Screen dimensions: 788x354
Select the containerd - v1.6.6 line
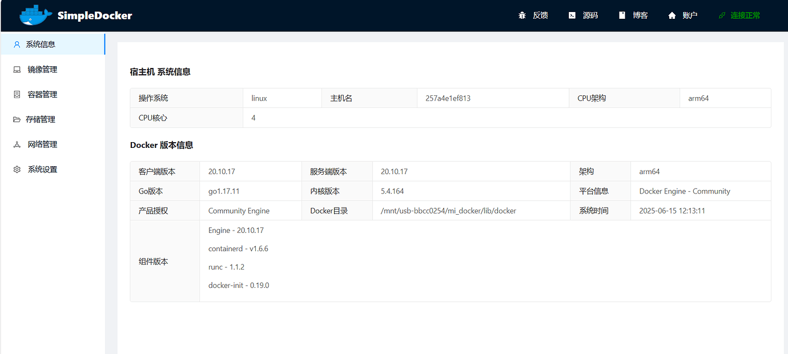(x=238, y=248)
